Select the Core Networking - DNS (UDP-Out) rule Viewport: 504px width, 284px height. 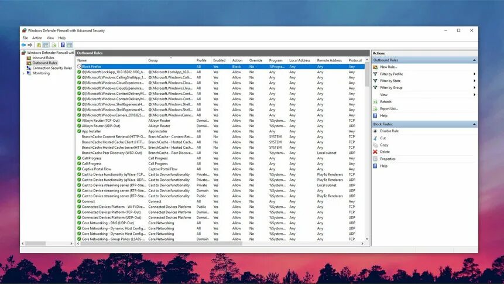click(x=220, y=223)
